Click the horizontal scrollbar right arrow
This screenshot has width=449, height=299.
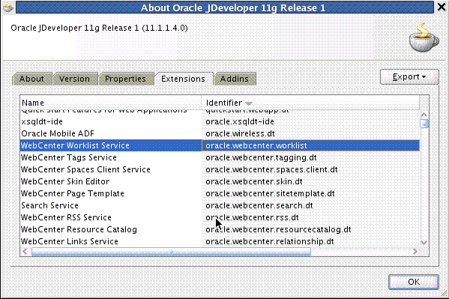pos(415,252)
